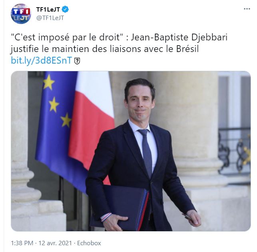Click the blue verified badge

click(x=65, y=10)
